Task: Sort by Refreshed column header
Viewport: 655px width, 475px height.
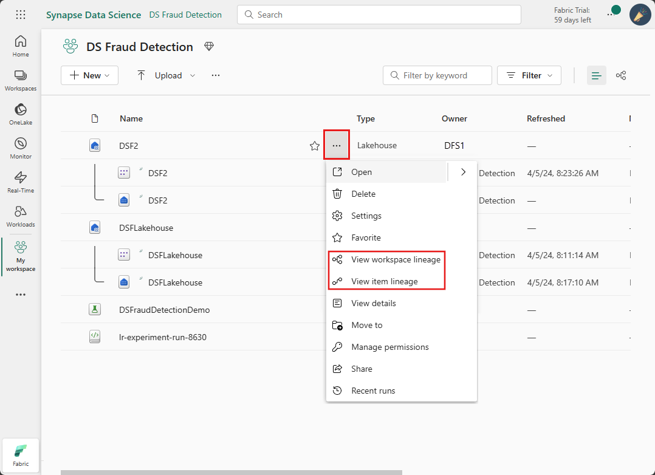Action: (546, 118)
